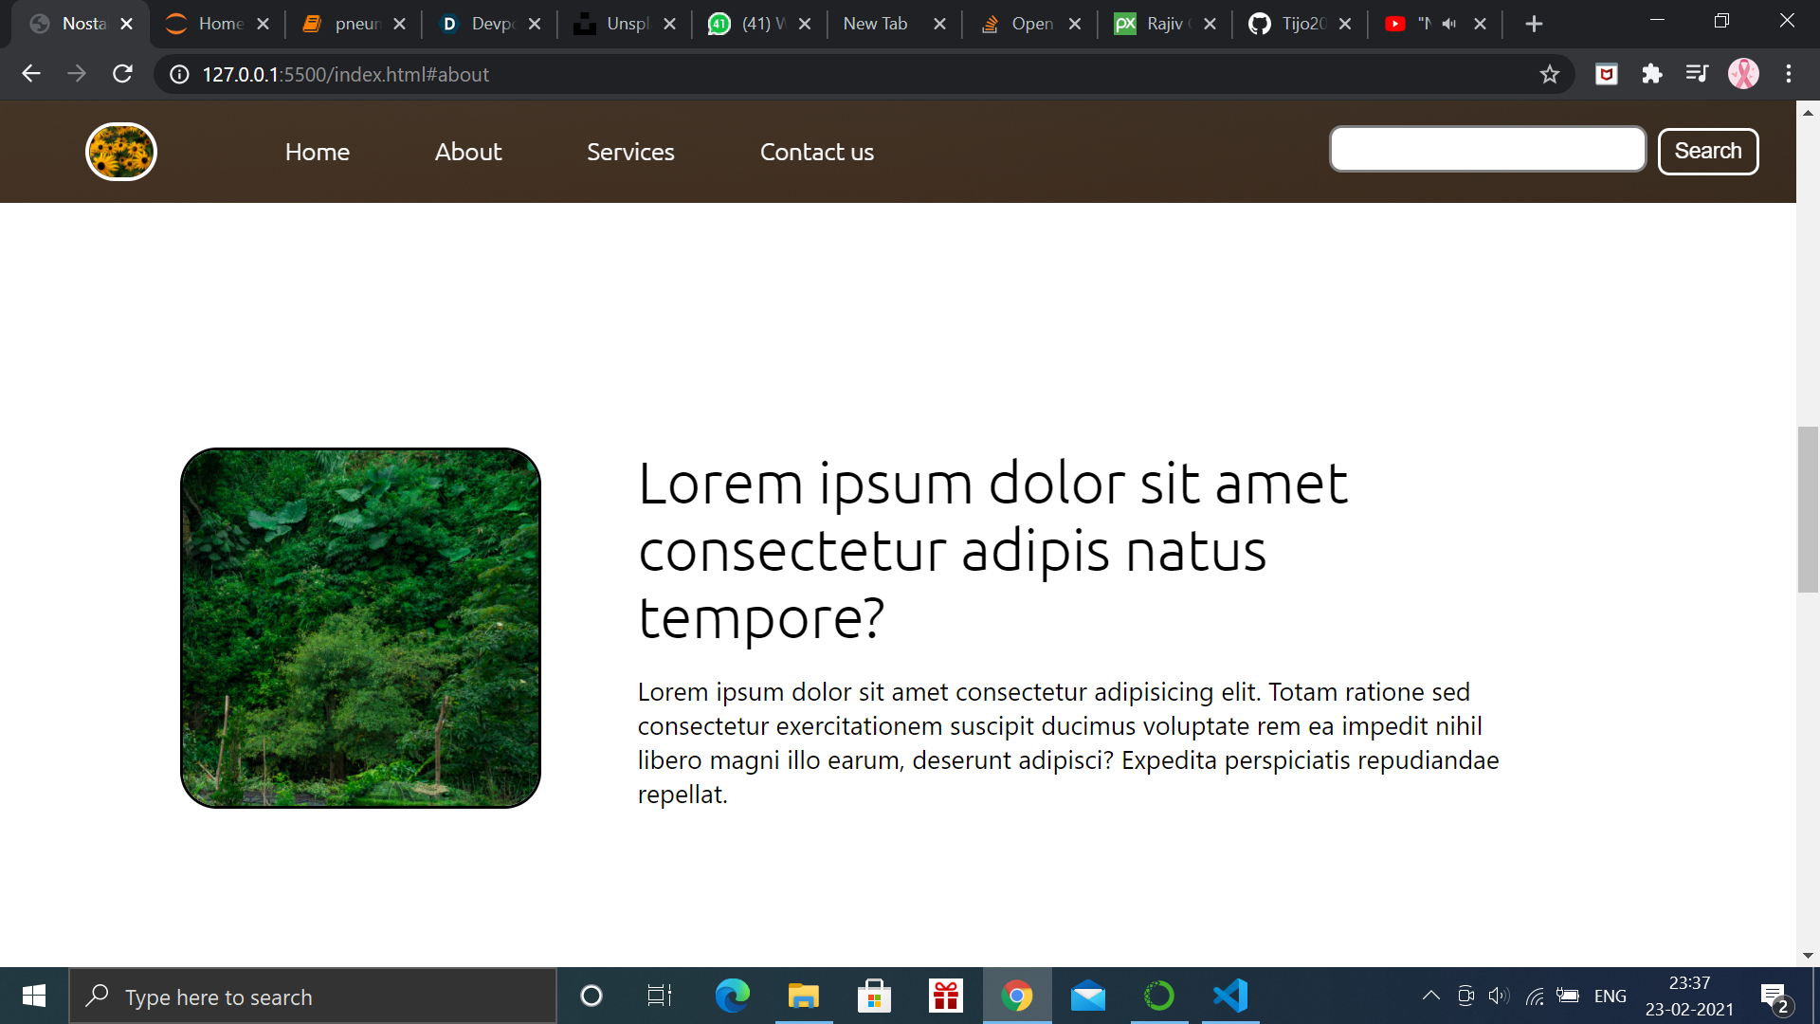Image resolution: width=1820 pixels, height=1024 pixels.
Task: View site information icon in address bar
Action: [x=179, y=74]
